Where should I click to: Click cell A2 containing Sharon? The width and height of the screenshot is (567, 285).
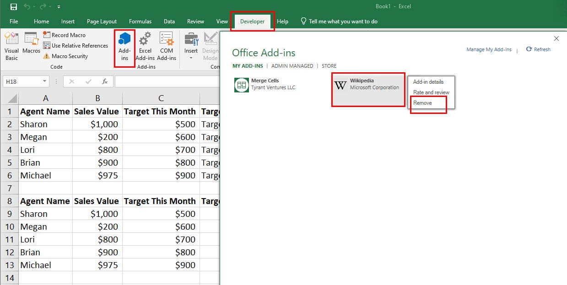point(45,124)
